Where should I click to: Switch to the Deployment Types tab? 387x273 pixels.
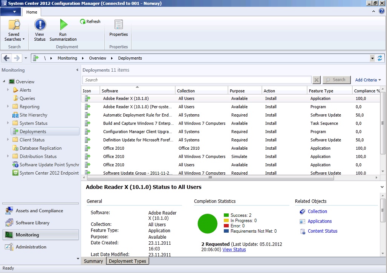[x=127, y=261]
